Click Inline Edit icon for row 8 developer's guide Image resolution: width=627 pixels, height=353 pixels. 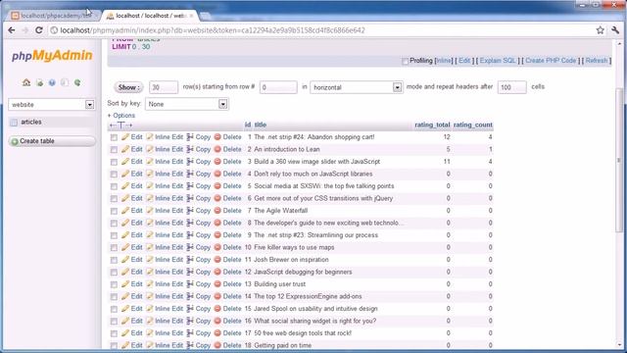click(x=150, y=223)
